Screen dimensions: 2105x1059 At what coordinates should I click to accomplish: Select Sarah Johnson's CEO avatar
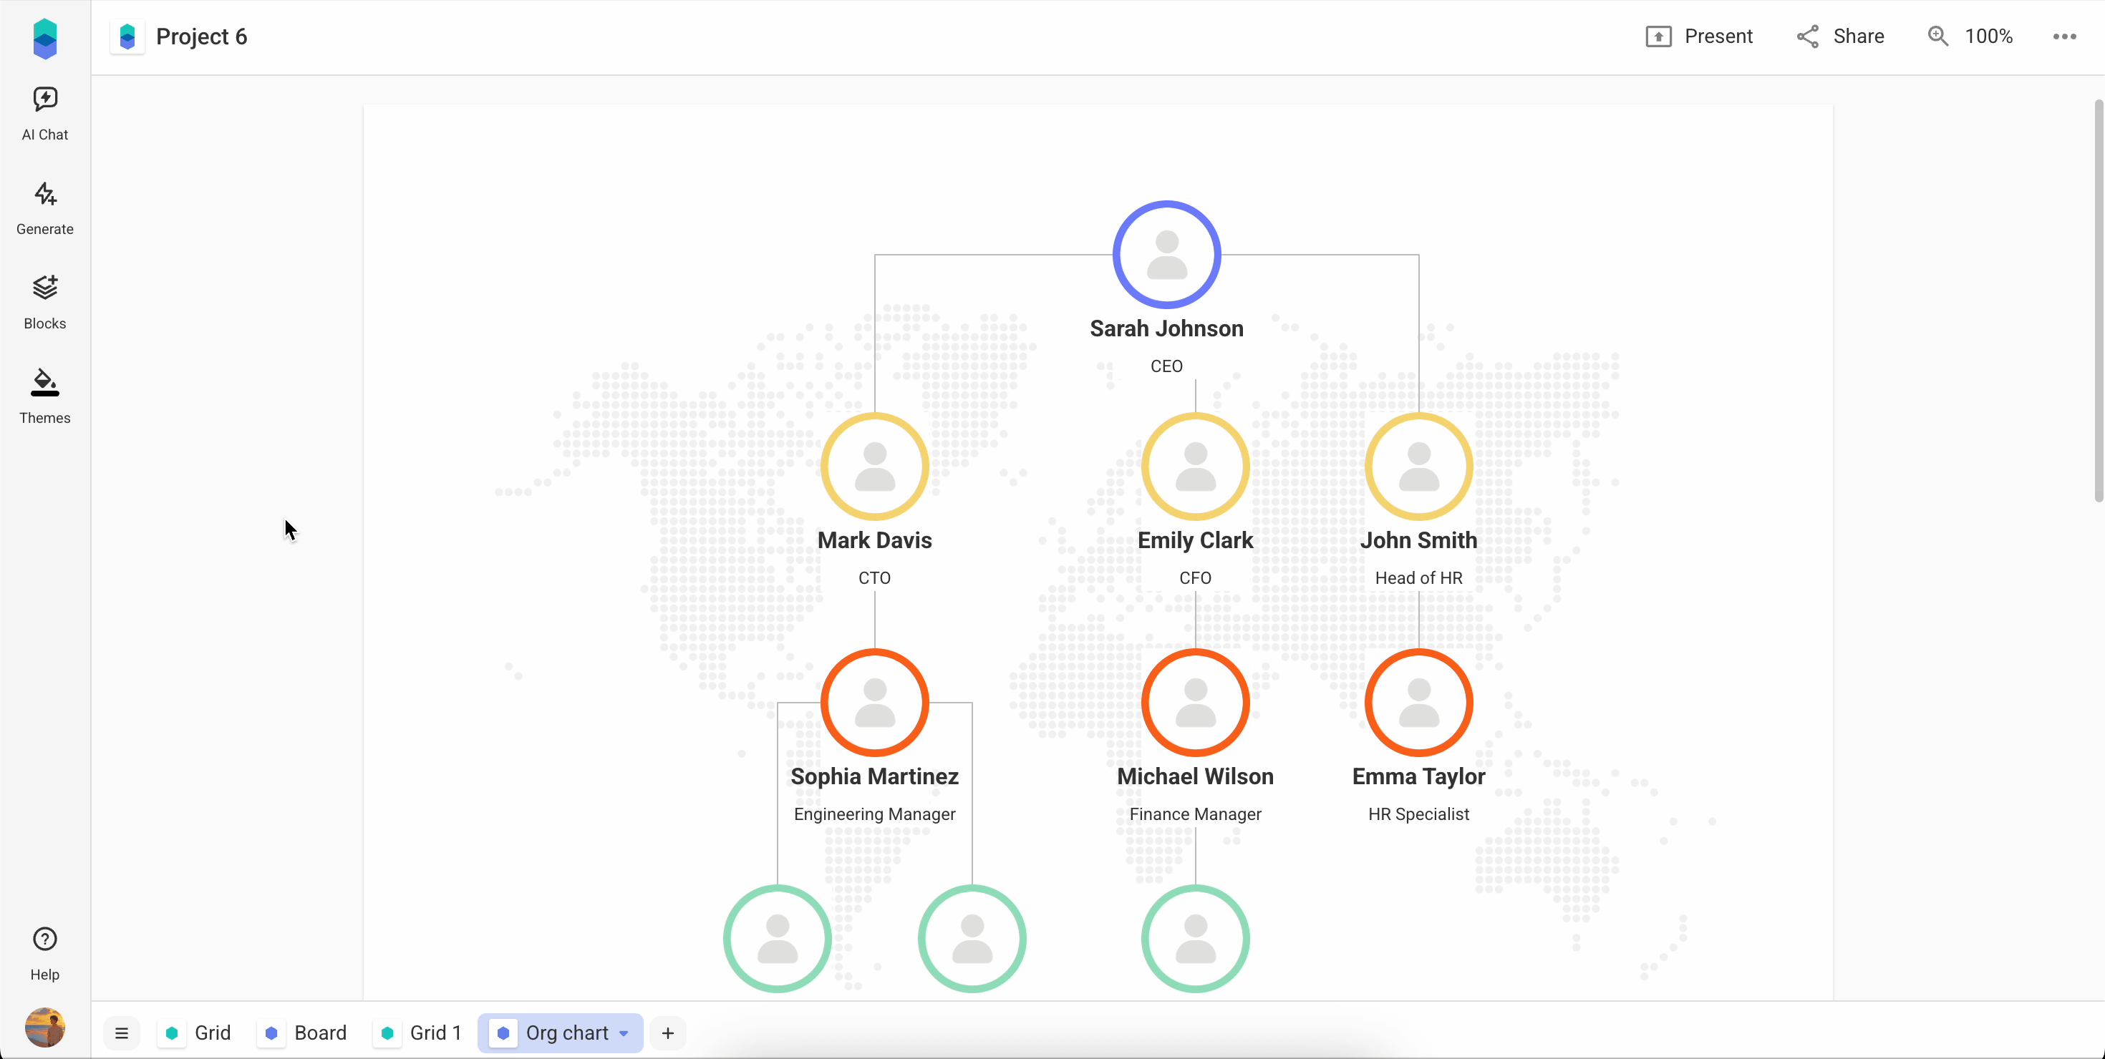coord(1166,253)
